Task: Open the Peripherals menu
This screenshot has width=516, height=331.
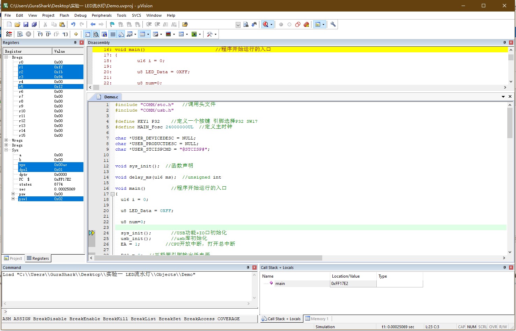Action: coord(102,15)
